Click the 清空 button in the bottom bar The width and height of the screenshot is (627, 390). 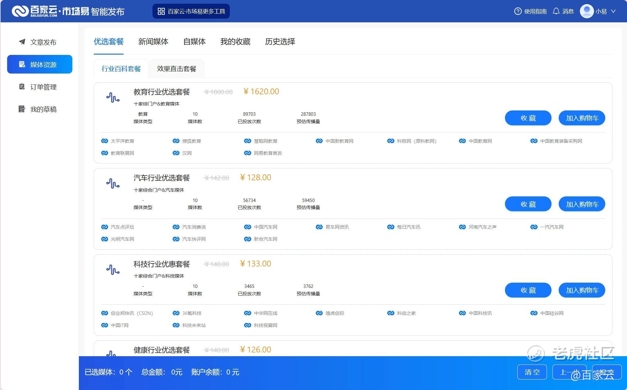click(x=532, y=372)
